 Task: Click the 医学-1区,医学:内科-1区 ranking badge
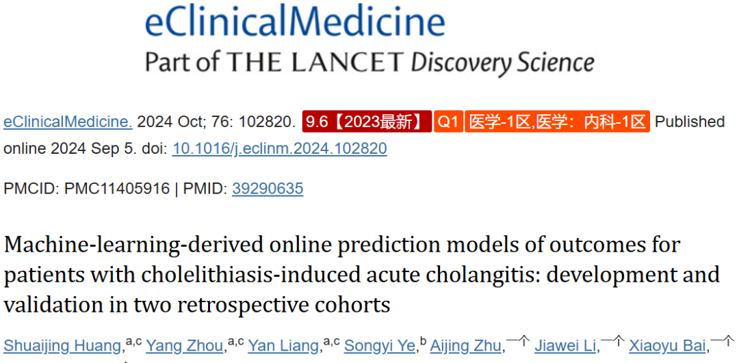pos(558,122)
